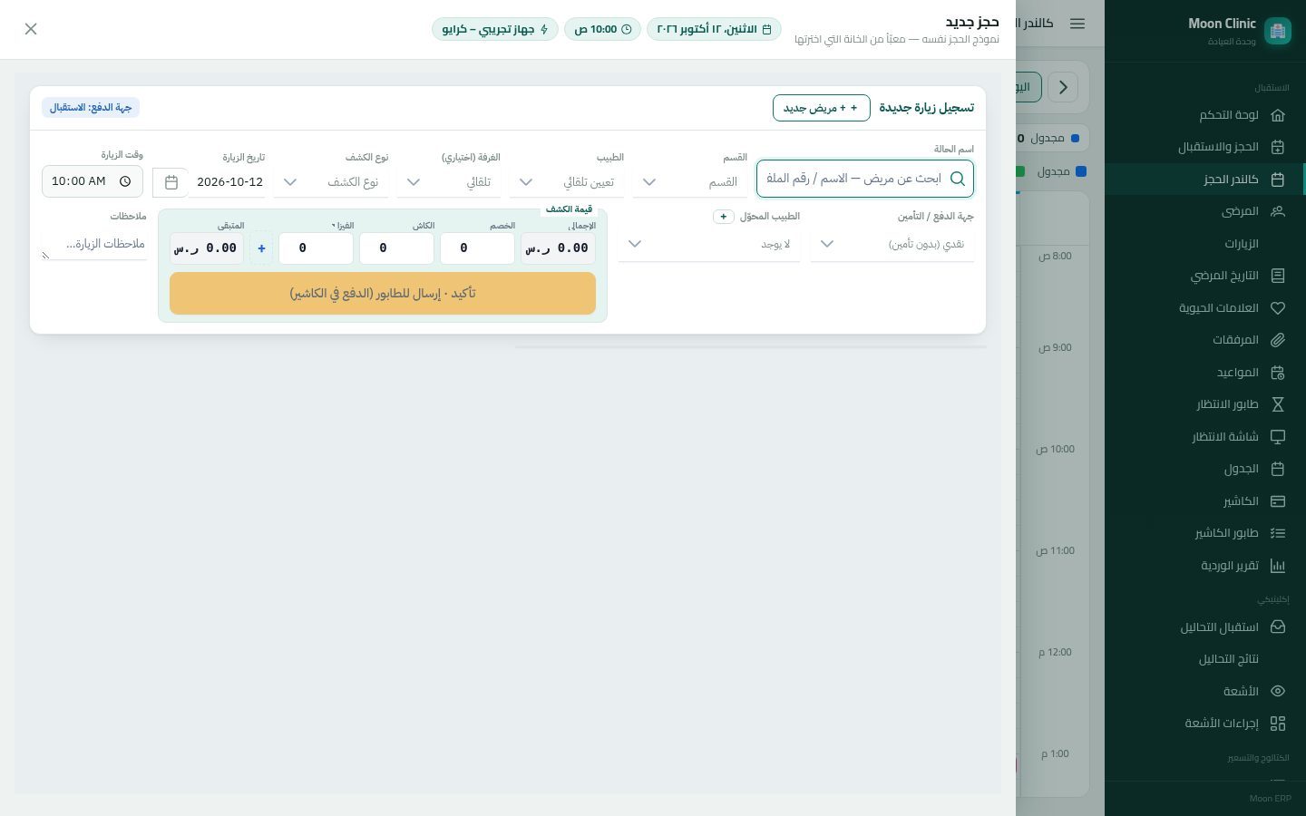Open المرضى patients page
Viewport: 1306px width, 816px height.
1204,211
